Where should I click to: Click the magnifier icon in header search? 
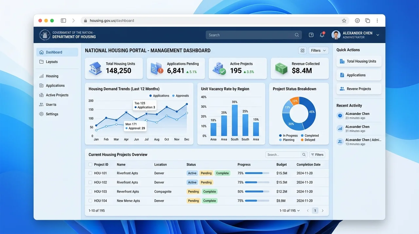tap(297, 35)
